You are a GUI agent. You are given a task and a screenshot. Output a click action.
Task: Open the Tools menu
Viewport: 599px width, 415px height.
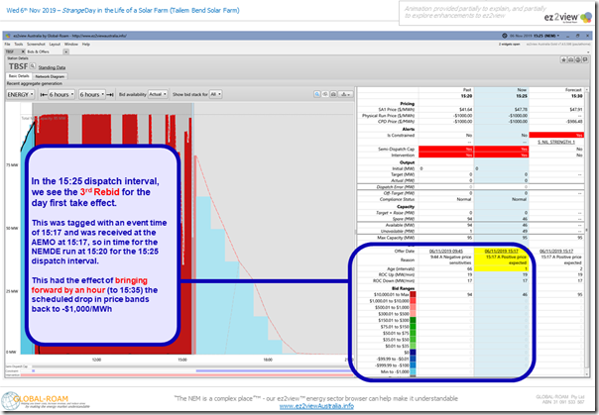18,45
